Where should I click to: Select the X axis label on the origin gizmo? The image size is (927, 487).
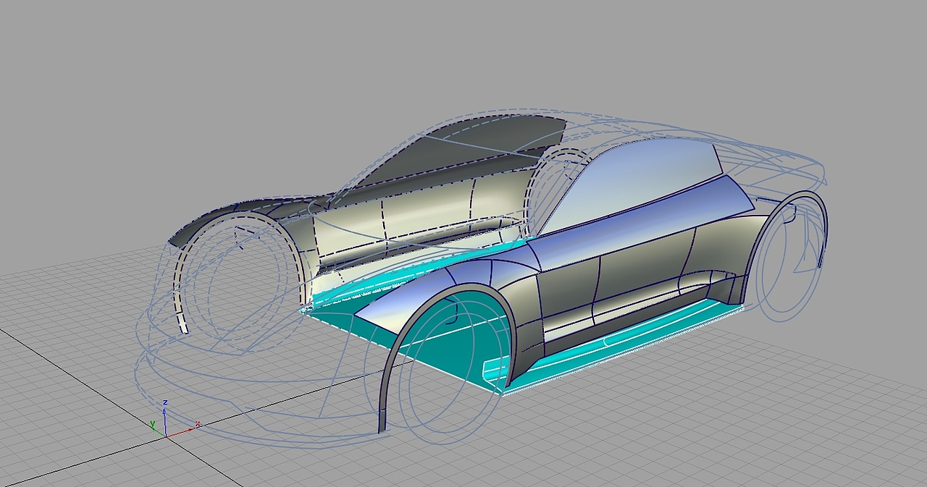[198, 424]
